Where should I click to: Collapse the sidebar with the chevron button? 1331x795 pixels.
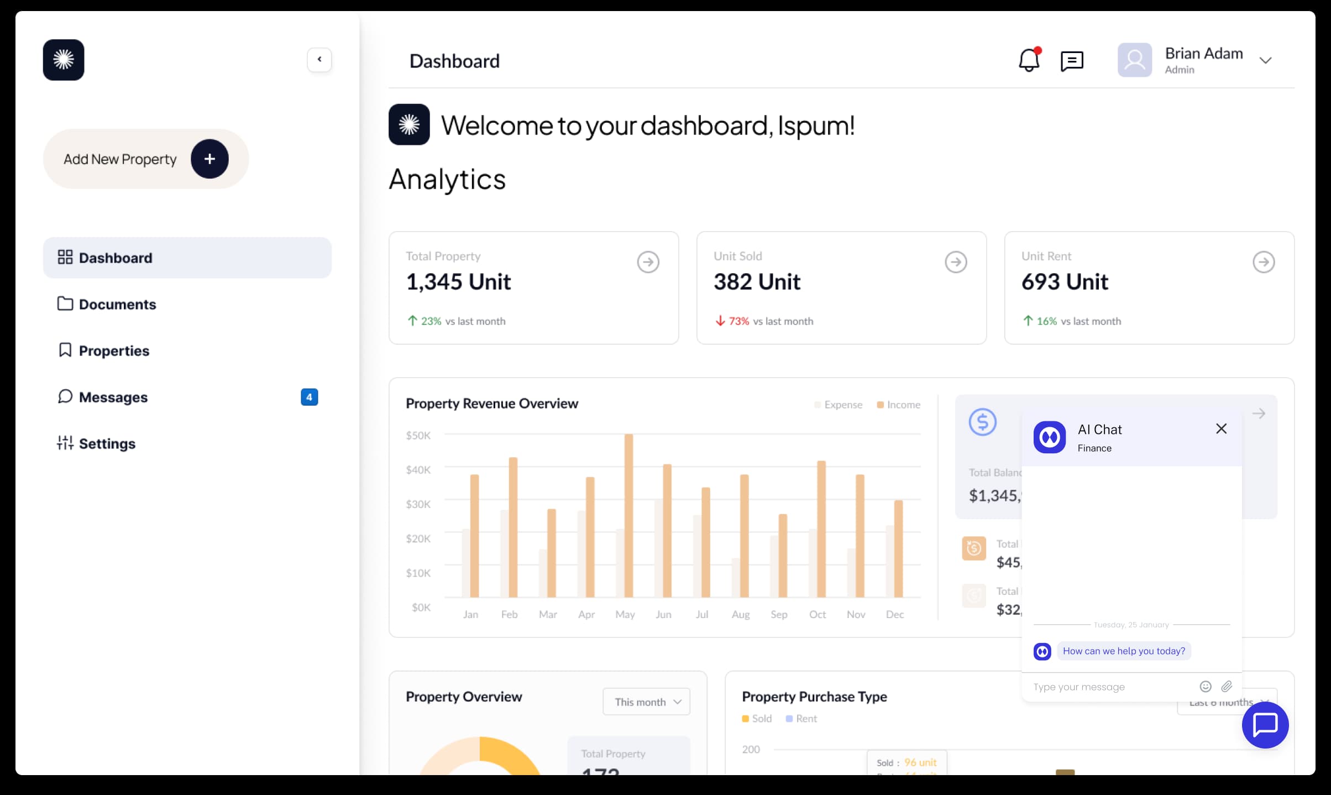[319, 60]
